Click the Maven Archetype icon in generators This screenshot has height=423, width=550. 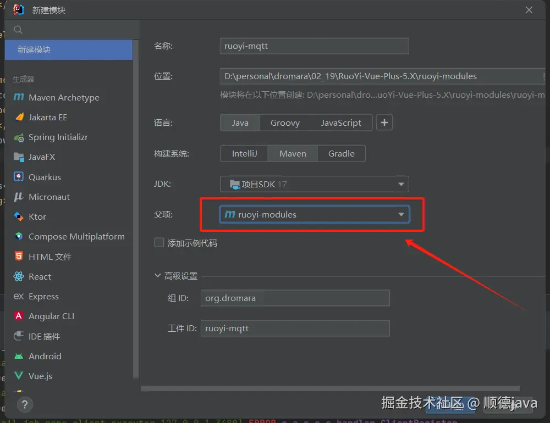(19, 97)
